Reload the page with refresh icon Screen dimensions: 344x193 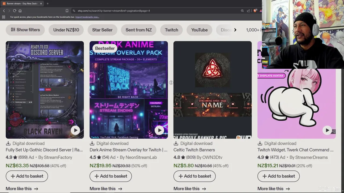click(15, 11)
